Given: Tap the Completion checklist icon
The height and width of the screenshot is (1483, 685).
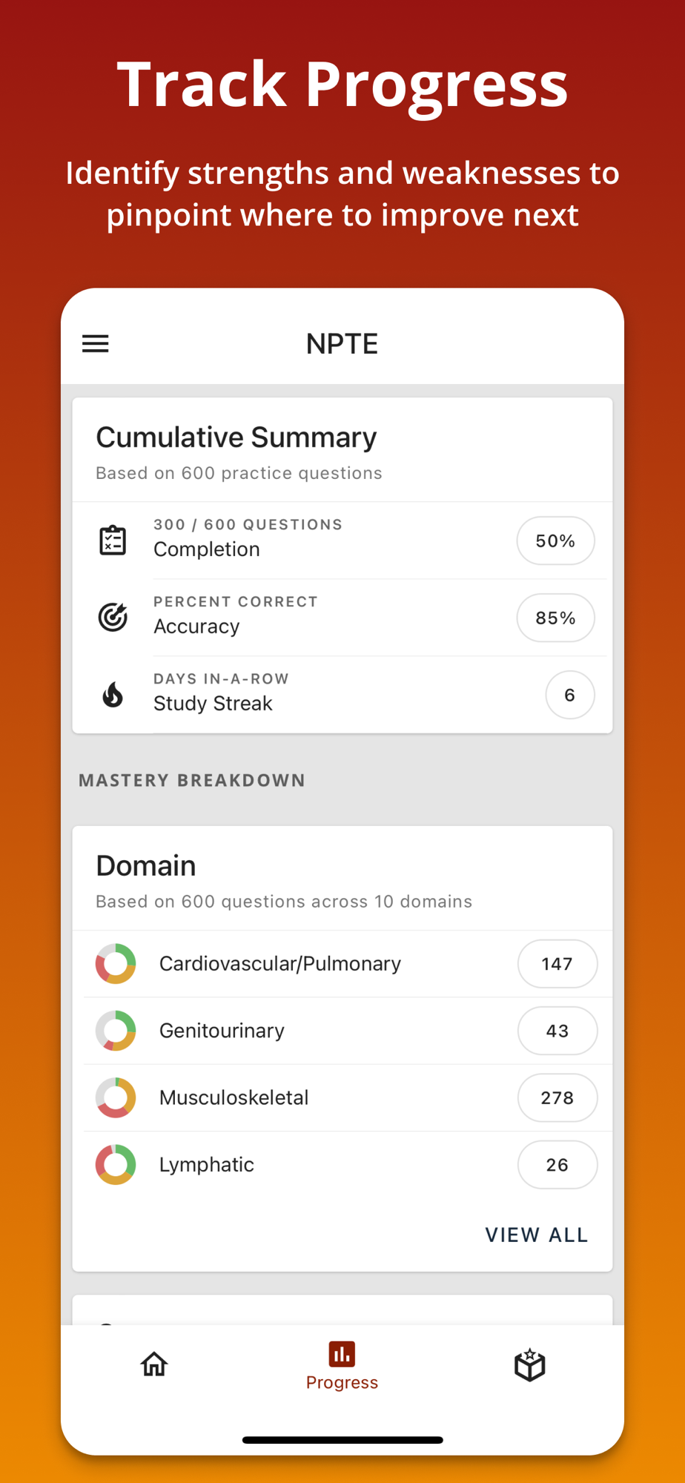Looking at the screenshot, I should pos(113,540).
